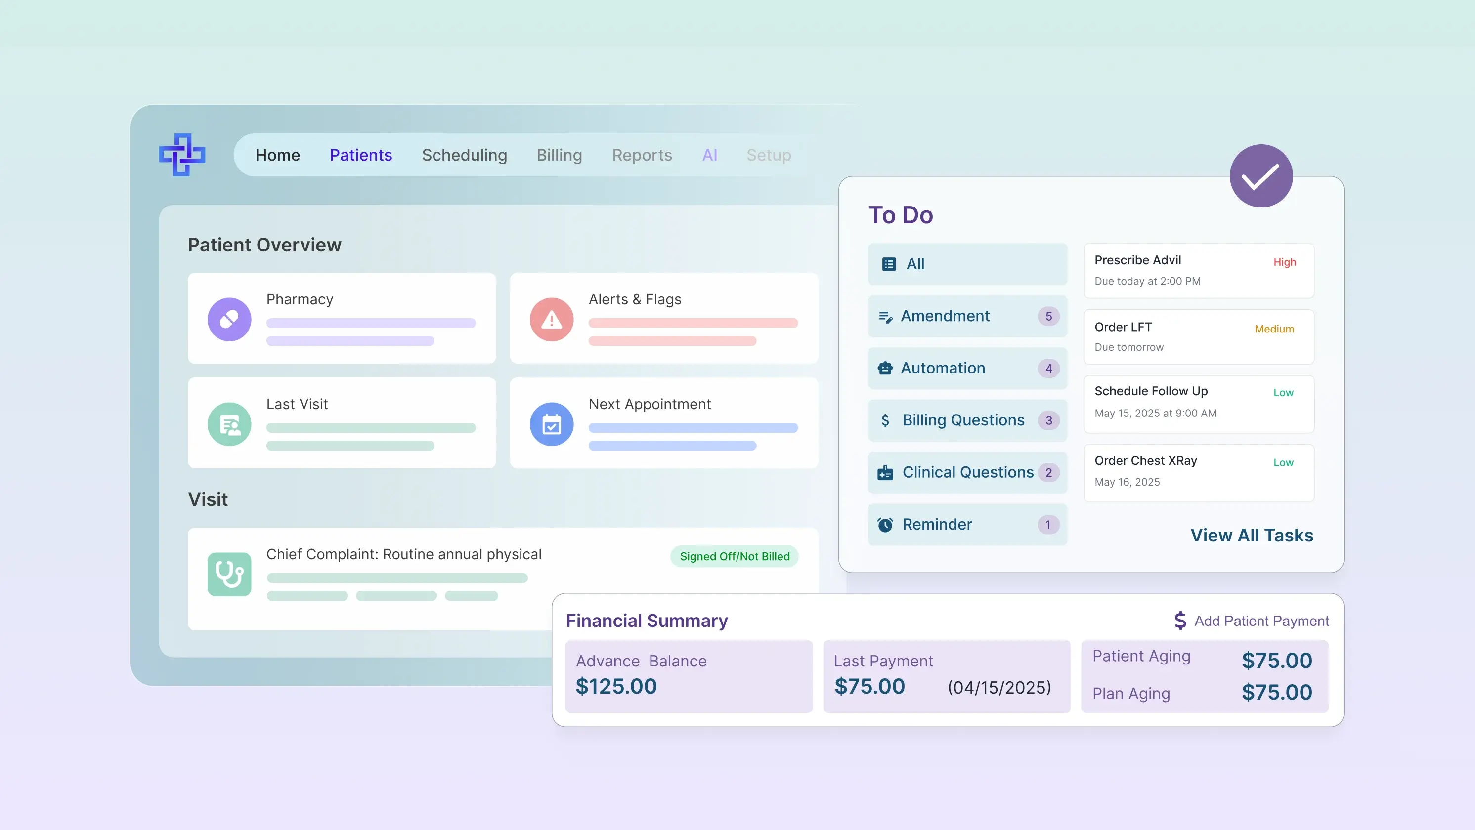This screenshot has width=1475, height=830.
Task: Click the purple checkmark circle icon
Action: coord(1261,176)
